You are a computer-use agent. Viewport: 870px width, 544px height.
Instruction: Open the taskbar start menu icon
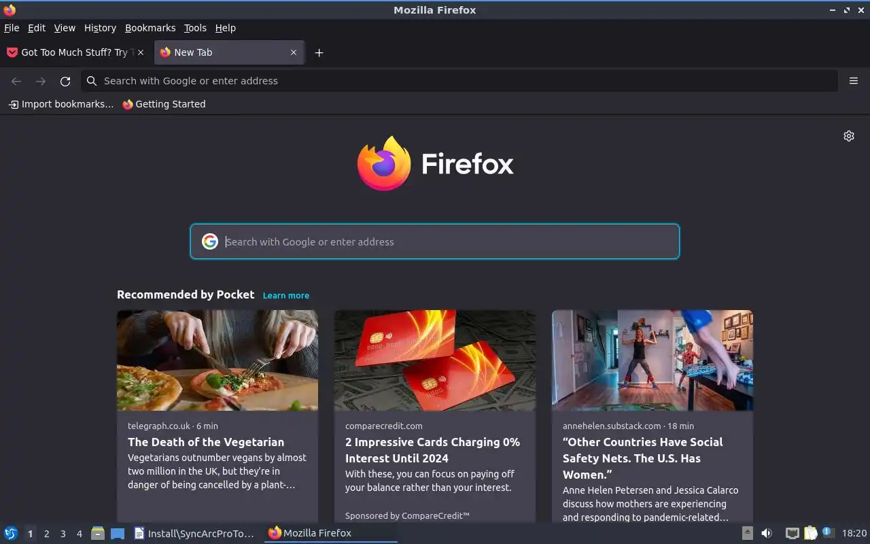[x=11, y=533]
